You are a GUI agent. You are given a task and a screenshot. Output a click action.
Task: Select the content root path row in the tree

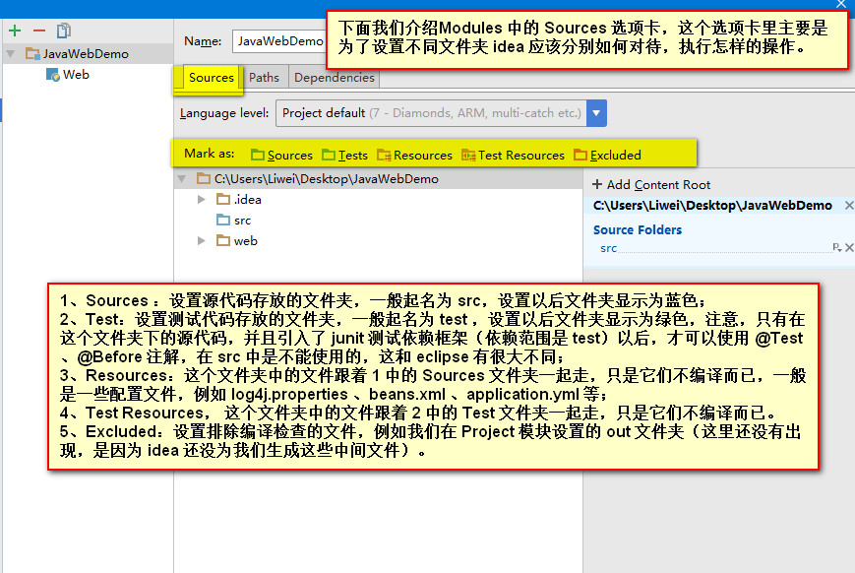coord(379,178)
